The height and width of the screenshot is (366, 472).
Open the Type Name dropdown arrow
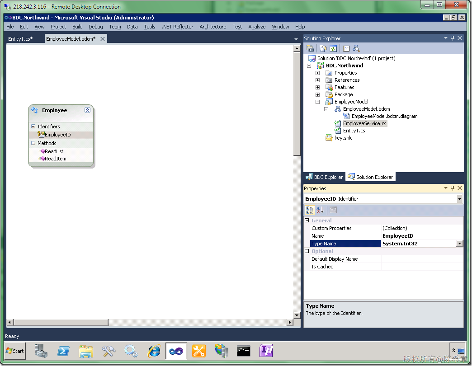(460, 244)
